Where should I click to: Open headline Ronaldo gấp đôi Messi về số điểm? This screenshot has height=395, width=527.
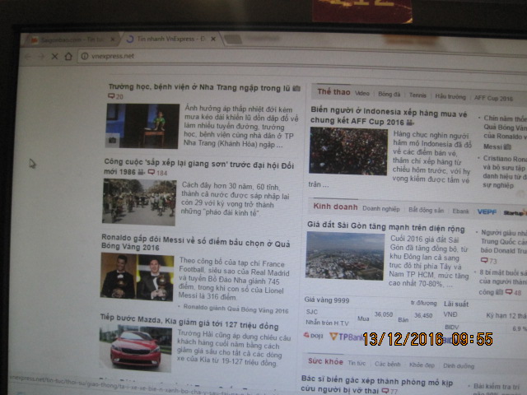pos(195,243)
